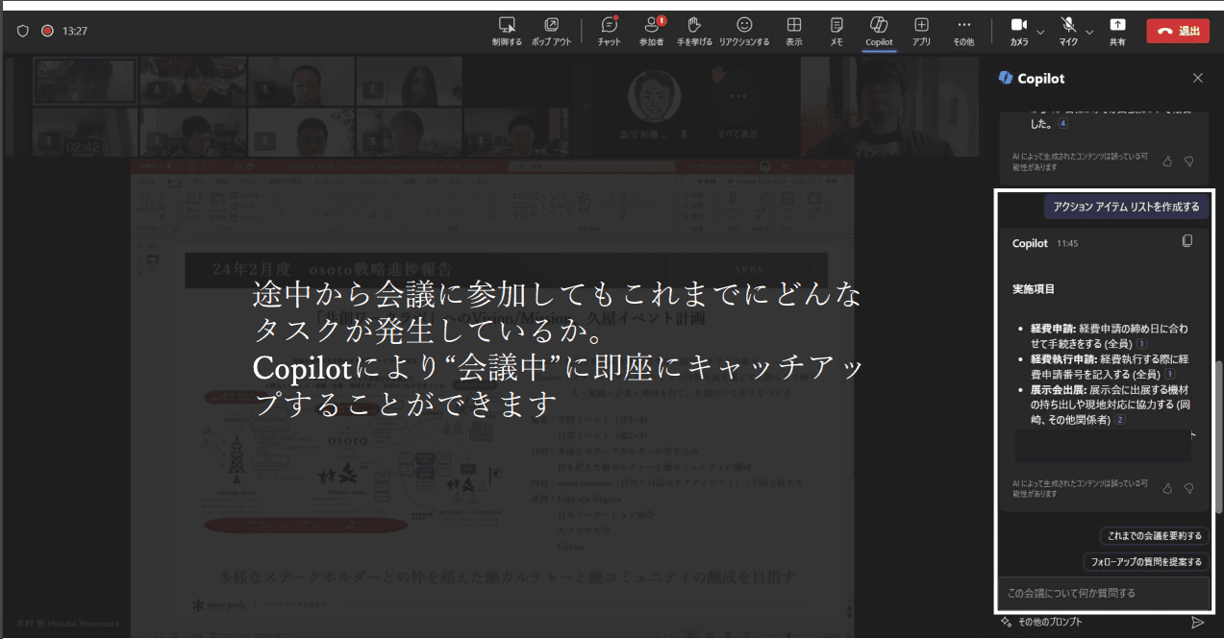
Task: Click the red 退出 leave button
Action: tap(1178, 31)
